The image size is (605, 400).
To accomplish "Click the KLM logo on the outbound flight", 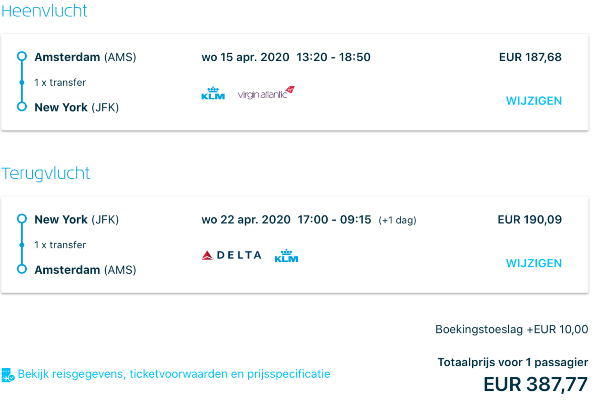I will click(x=213, y=93).
